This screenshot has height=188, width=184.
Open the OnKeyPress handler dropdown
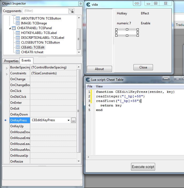coord(69,120)
